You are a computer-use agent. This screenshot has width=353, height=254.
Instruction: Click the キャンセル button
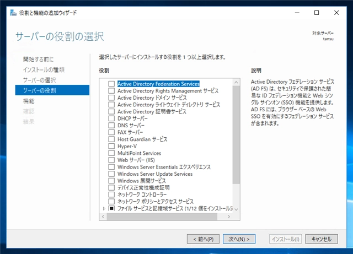pos(322,239)
